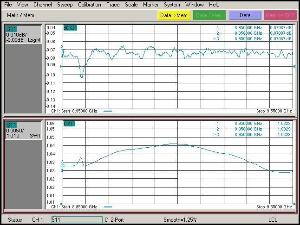Open the Trace menu
This screenshot has height=225, width=300.
[x=113, y=5]
